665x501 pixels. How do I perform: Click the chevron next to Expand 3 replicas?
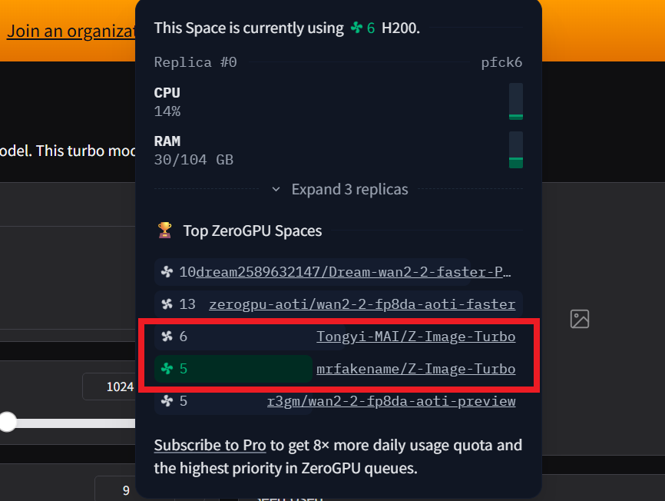276,189
